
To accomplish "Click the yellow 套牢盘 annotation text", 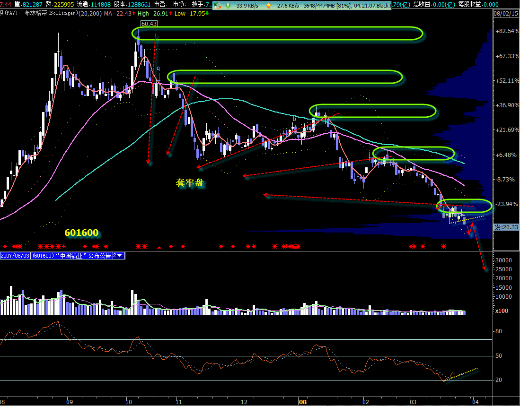I will click(190, 183).
